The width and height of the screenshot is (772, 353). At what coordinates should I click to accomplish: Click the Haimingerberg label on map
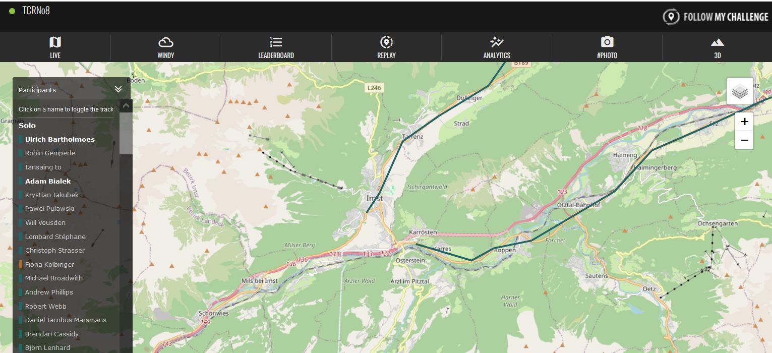tap(656, 167)
